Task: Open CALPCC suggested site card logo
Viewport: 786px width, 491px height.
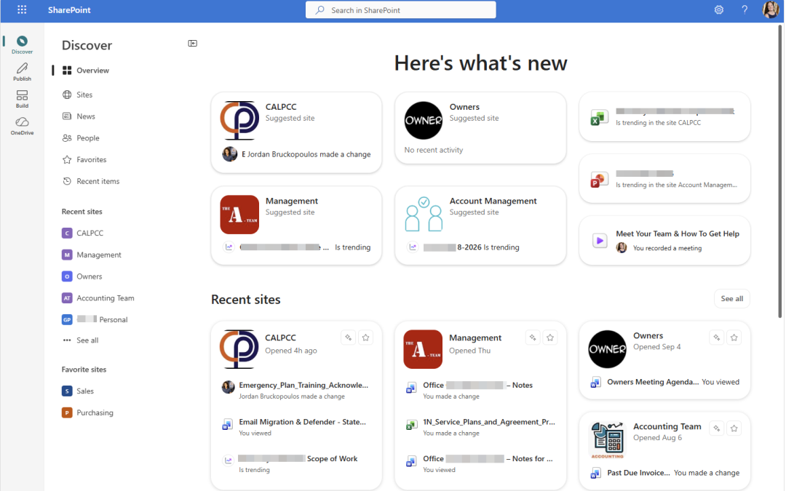Action: click(x=239, y=120)
